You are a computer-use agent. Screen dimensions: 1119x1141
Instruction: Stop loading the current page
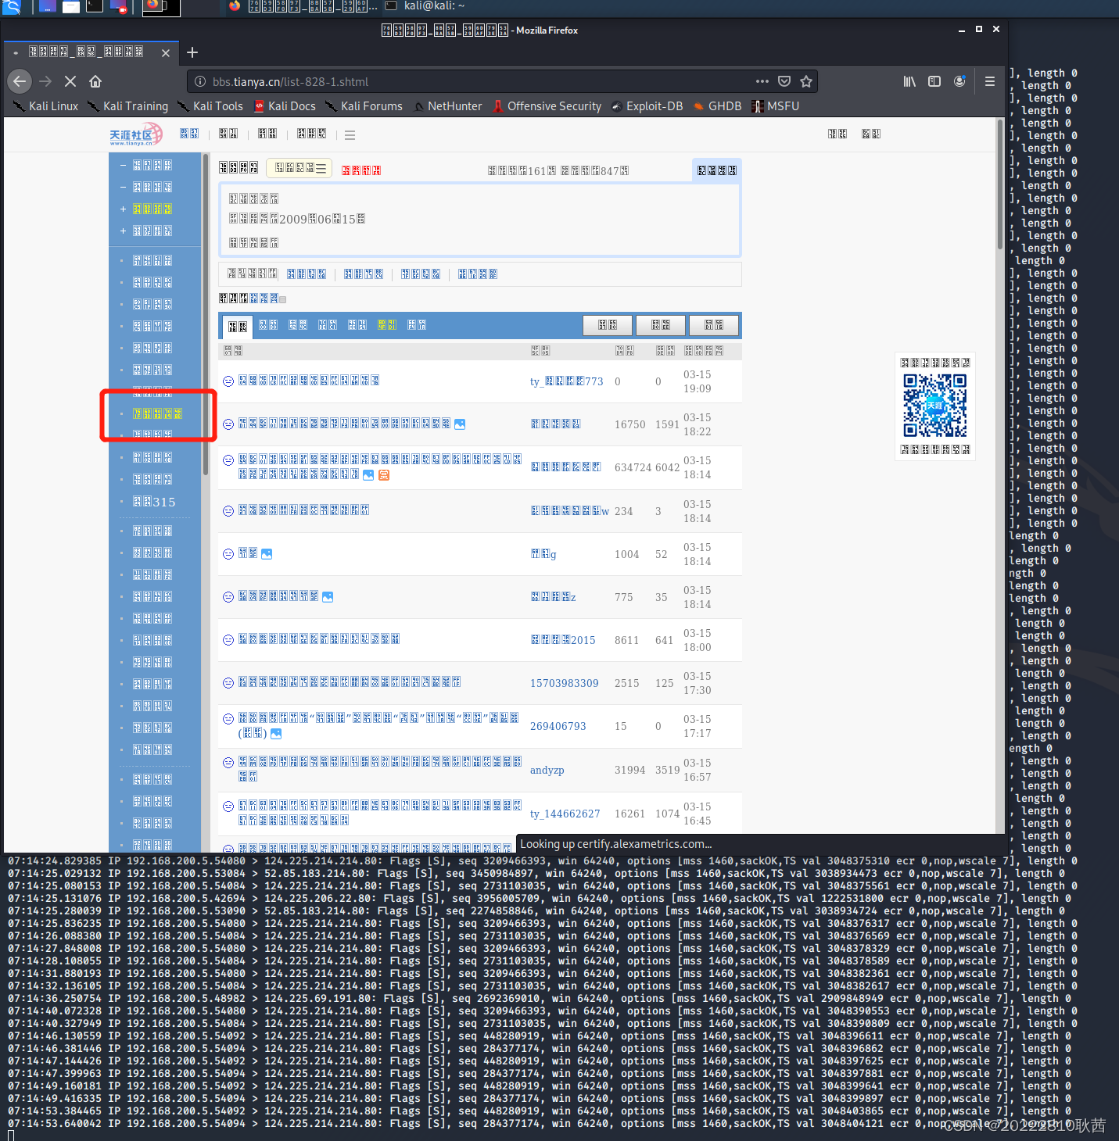click(x=70, y=81)
